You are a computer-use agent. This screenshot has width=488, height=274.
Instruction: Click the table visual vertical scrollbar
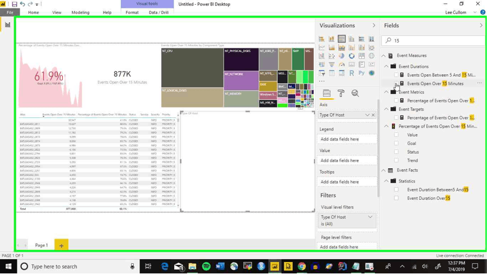pyautogui.click(x=178, y=162)
